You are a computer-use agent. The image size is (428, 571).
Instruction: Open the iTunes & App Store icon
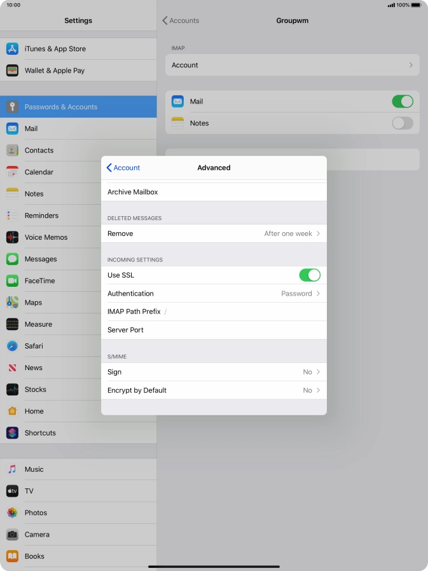[12, 49]
